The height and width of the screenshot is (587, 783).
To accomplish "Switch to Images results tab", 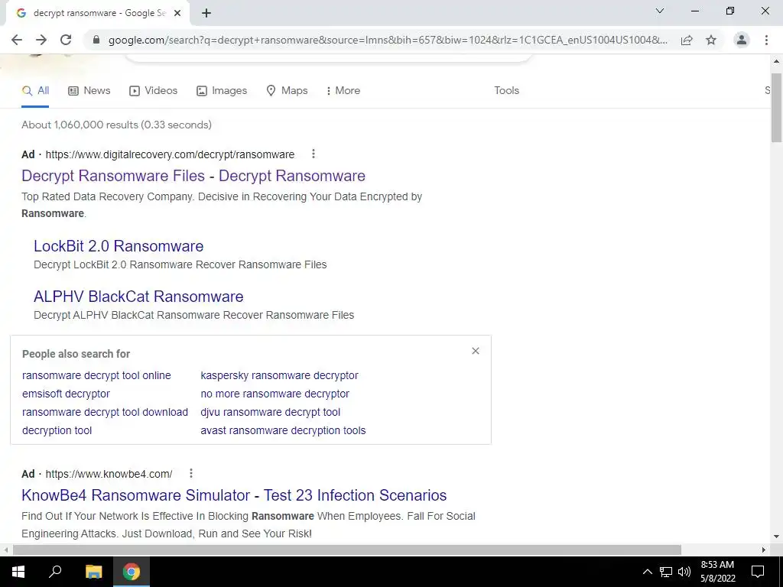I will coord(222,91).
